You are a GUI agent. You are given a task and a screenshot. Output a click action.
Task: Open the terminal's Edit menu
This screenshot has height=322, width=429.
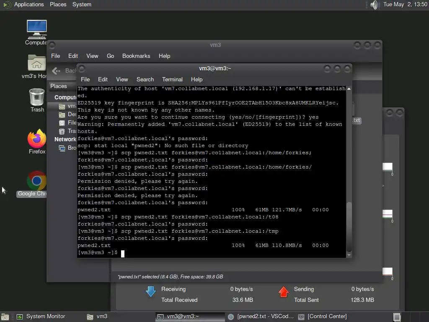(103, 79)
